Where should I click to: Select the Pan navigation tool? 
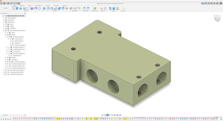tap(107, 115)
